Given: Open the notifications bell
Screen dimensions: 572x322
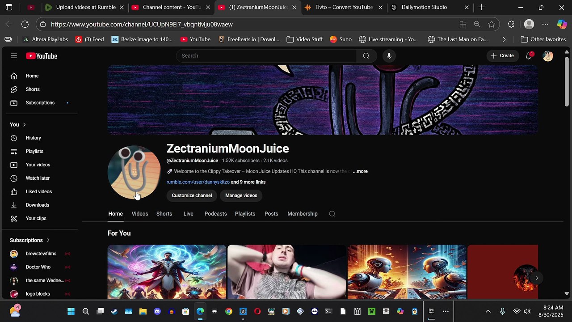Looking at the screenshot, I should click(x=529, y=56).
